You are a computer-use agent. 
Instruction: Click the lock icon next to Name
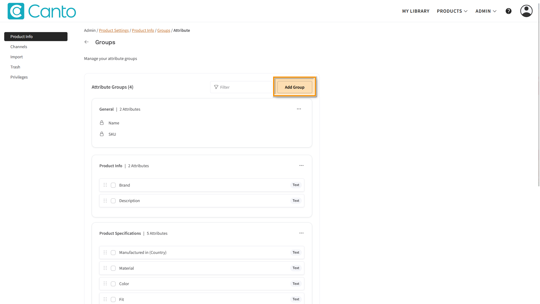tap(102, 123)
